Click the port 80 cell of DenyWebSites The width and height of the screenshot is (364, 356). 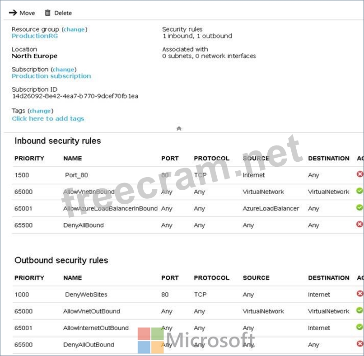pyautogui.click(x=165, y=295)
